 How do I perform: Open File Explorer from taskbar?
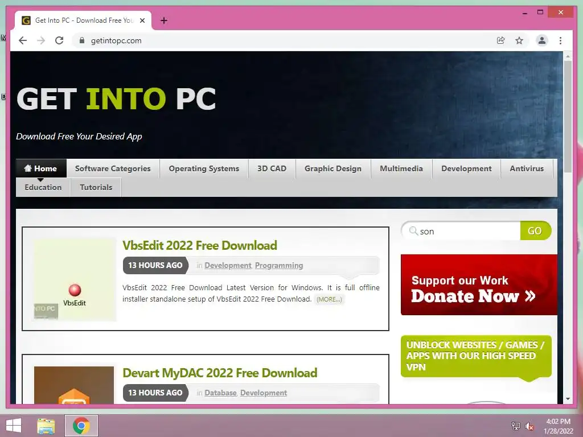tap(46, 426)
